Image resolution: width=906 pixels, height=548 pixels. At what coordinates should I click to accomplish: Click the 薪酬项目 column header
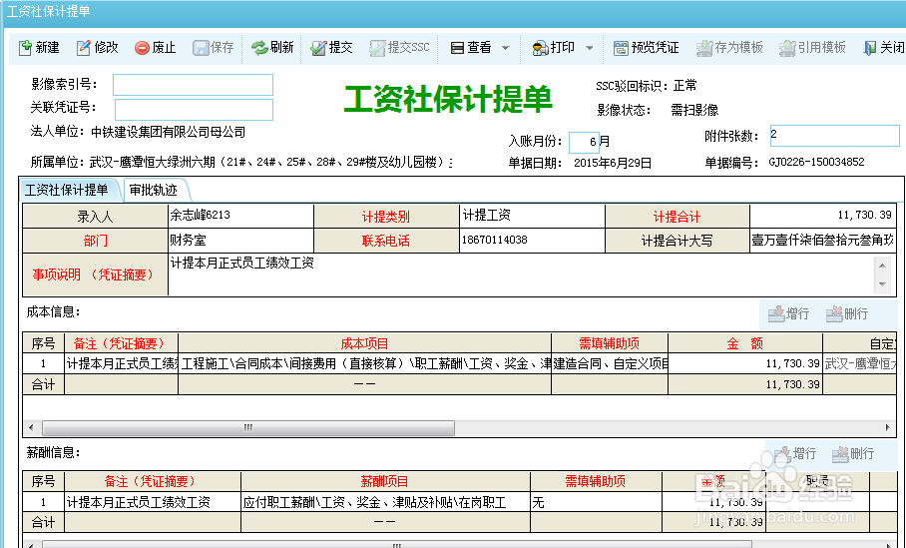385,481
